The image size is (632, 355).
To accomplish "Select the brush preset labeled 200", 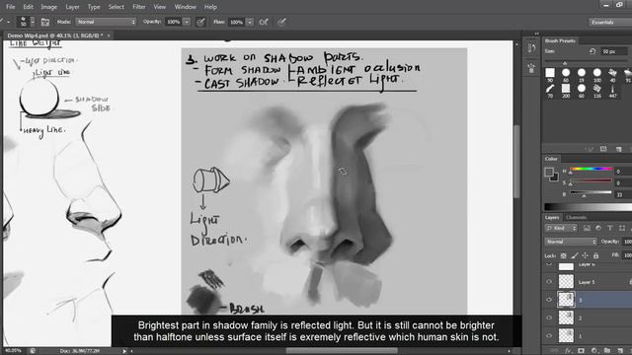I will pos(566,91).
